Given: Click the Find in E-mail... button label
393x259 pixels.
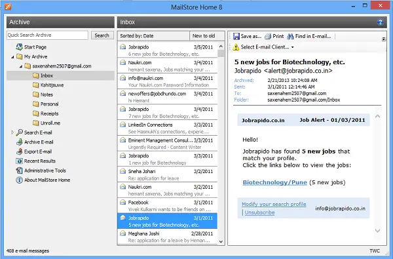Looking at the screenshot, I should [x=313, y=36].
